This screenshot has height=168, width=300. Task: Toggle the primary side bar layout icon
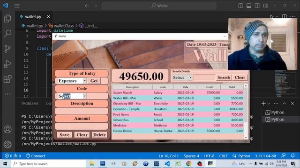pyautogui.click(x=240, y=6)
